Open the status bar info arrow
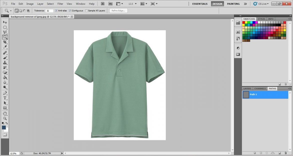This screenshot has height=156, width=293. [x=62, y=153]
